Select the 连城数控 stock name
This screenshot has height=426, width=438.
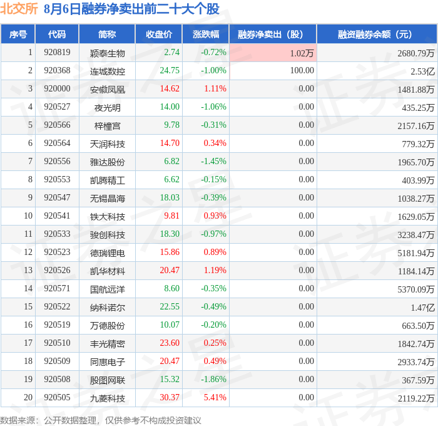(x=107, y=71)
